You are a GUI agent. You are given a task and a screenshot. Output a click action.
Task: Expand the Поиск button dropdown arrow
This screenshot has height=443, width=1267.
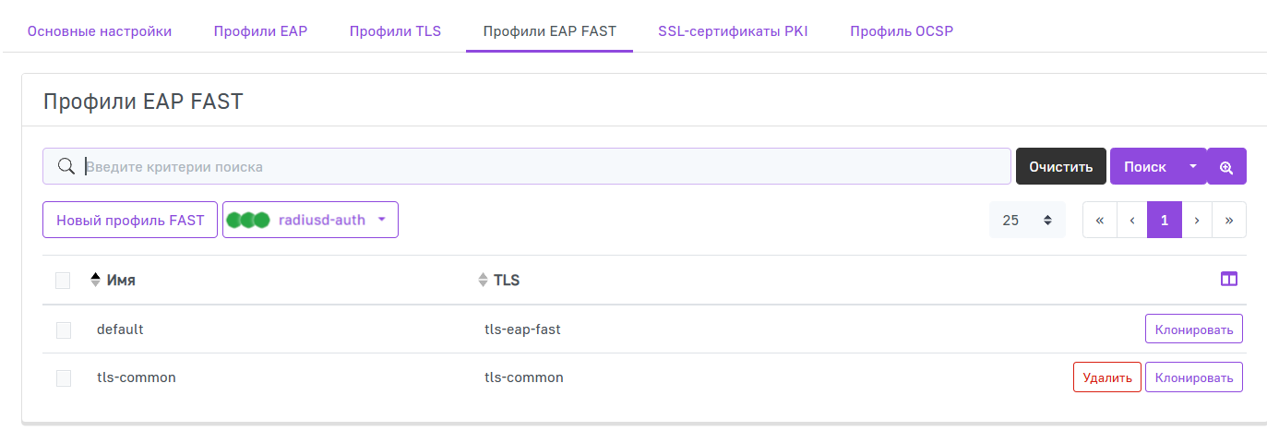(1193, 167)
